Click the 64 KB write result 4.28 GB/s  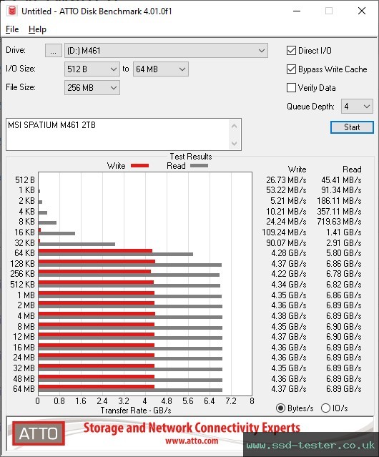click(x=289, y=253)
